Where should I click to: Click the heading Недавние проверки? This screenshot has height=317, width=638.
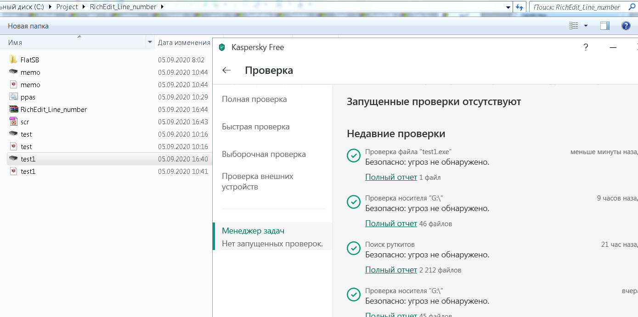pos(396,133)
